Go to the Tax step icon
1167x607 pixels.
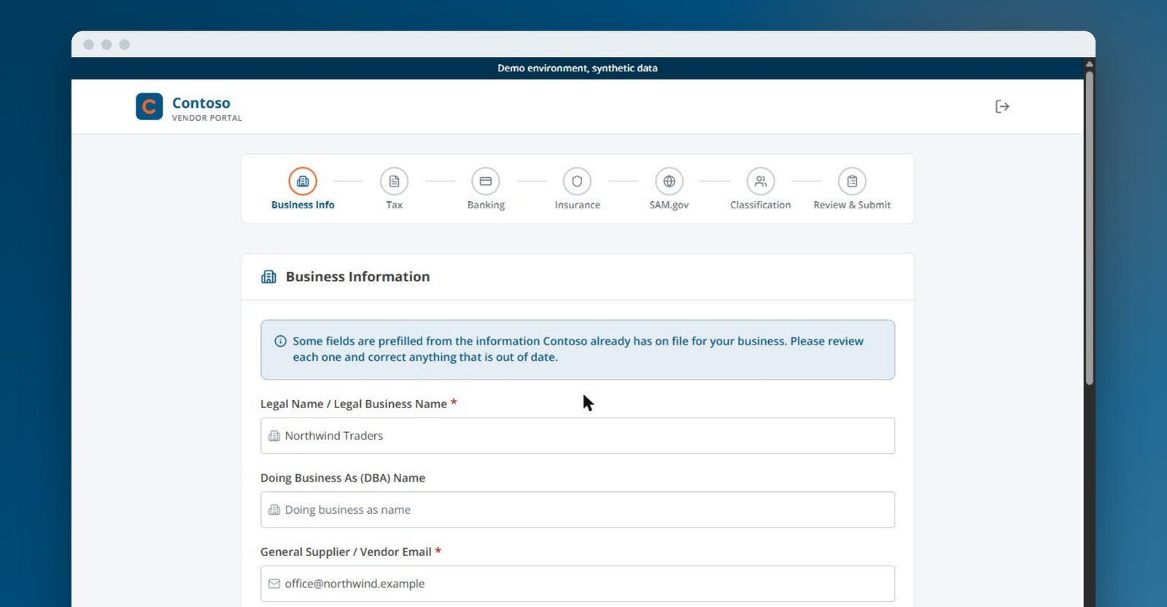pyautogui.click(x=394, y=181)
